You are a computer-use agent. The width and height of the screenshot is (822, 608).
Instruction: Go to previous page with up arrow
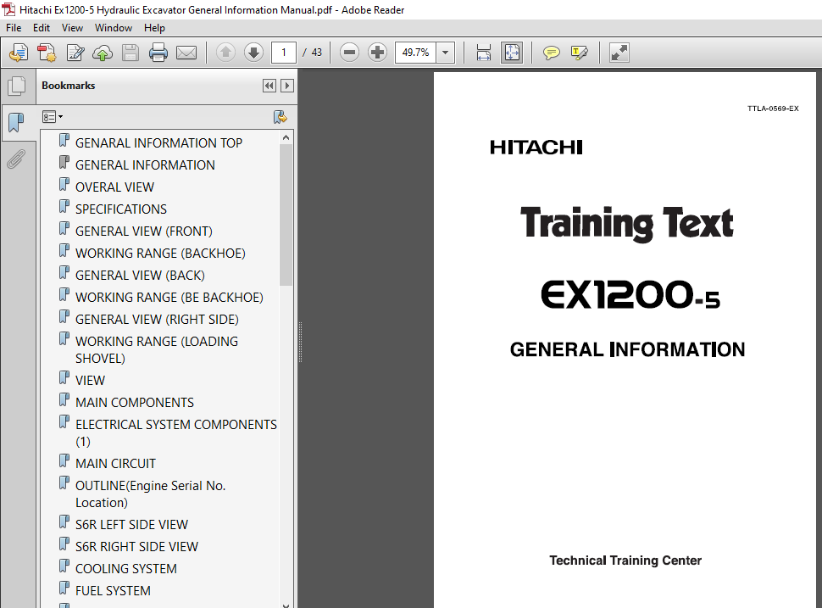[226, 53]
